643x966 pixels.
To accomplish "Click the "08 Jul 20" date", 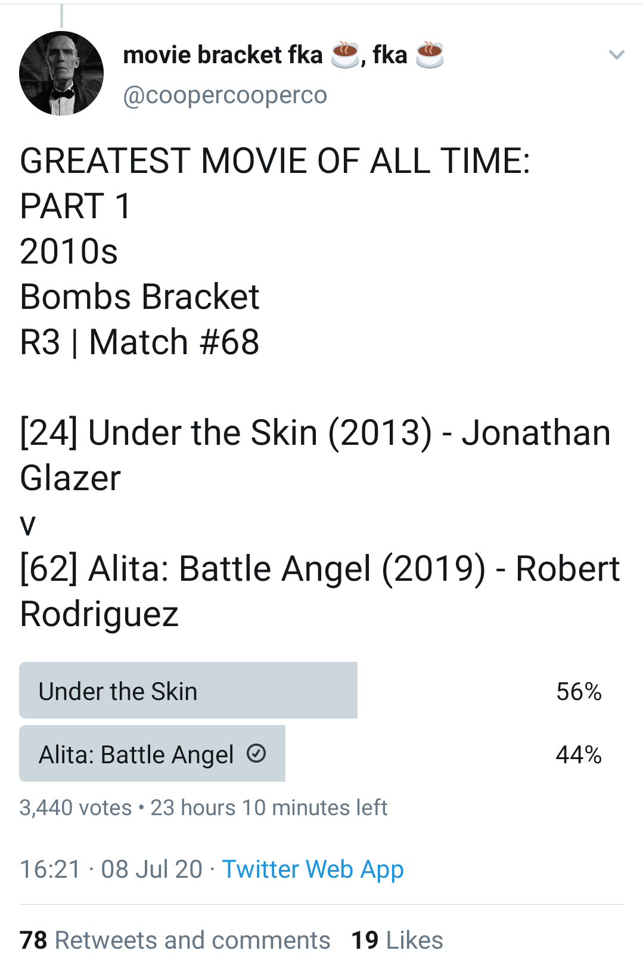I will tap(152, 869).
